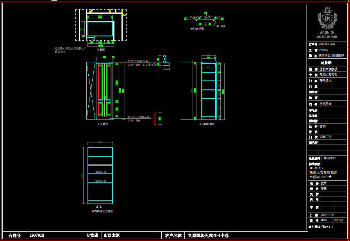Select the 正立面图 caption text
The image size is (350, 241).
pos(103,124)
